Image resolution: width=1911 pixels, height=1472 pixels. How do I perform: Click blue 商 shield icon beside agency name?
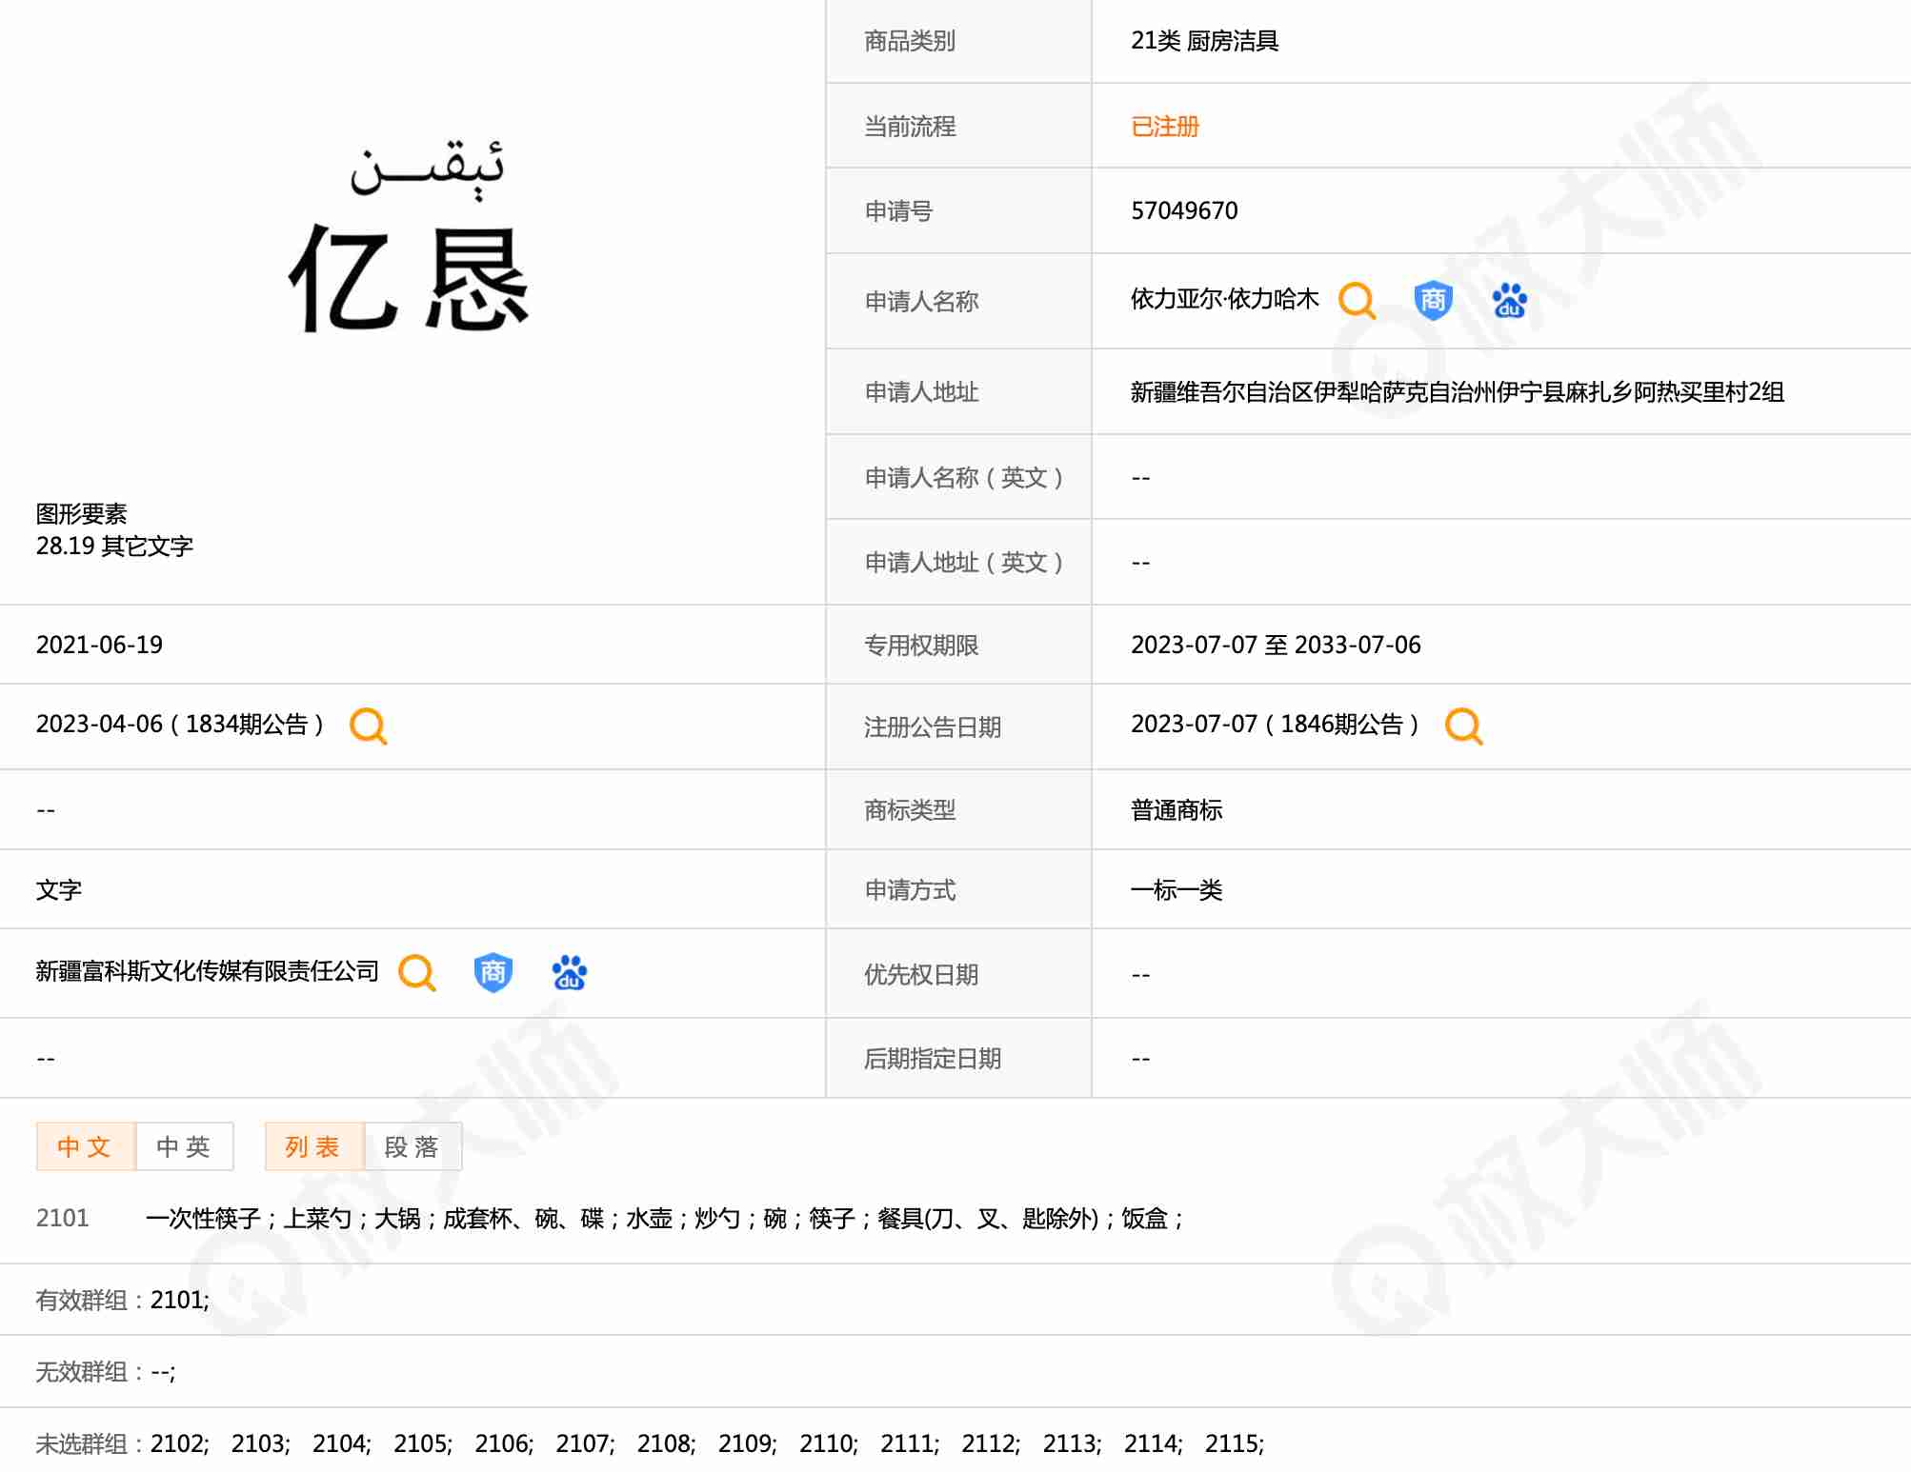click(493, 972)
